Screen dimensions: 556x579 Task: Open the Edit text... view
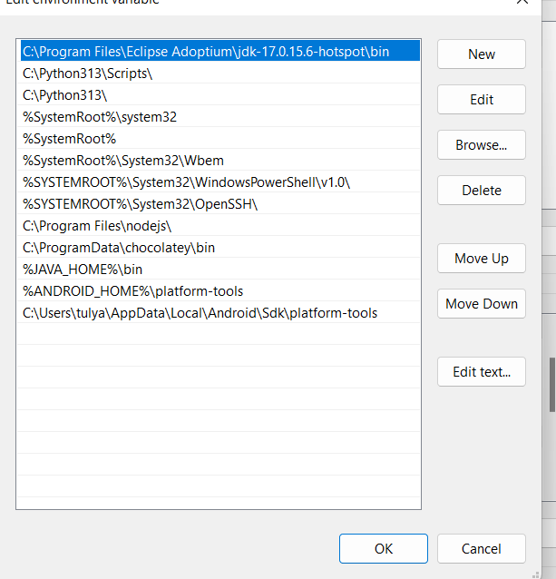pos(481,372)
